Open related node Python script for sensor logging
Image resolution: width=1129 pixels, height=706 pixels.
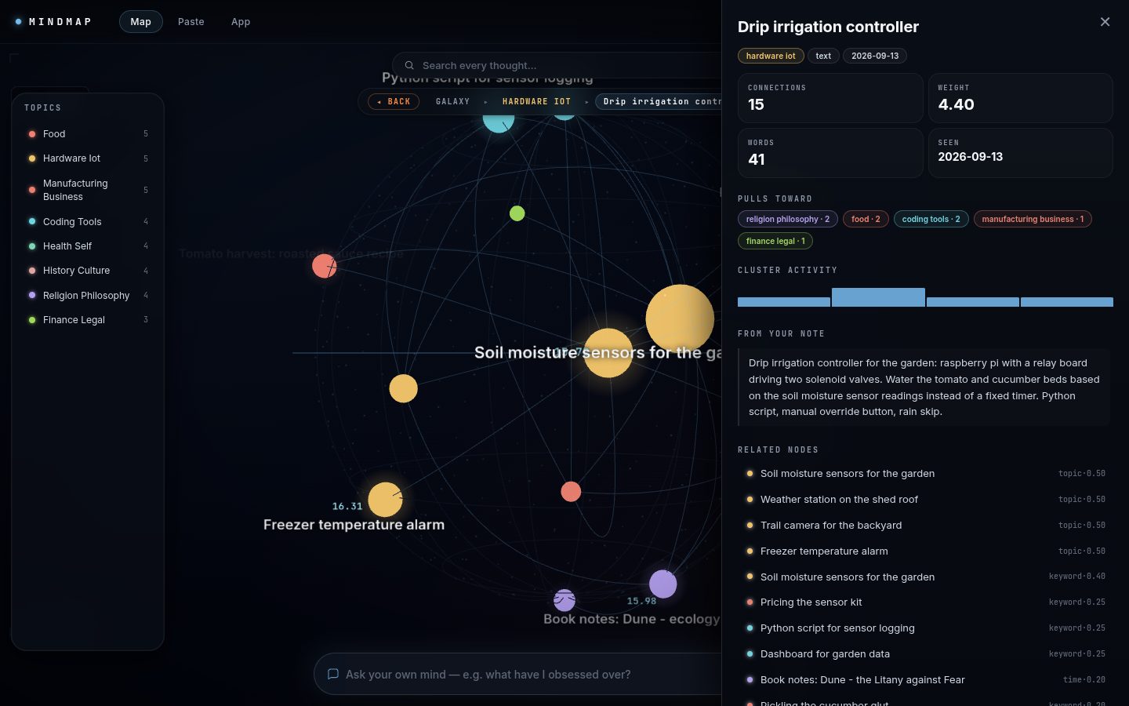coord(925,628)
